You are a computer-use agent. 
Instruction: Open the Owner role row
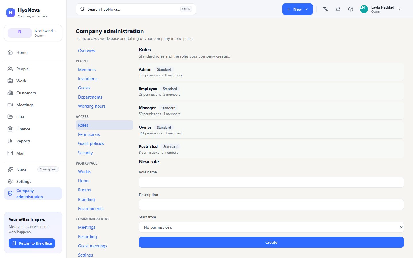tap(271, 130)
